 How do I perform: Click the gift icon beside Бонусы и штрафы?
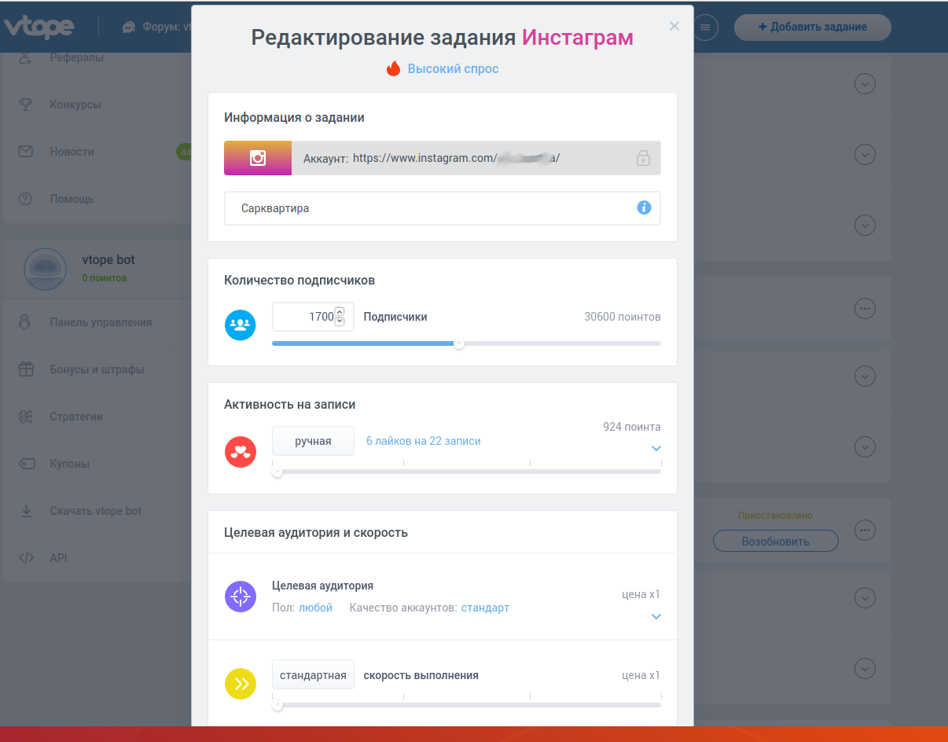point(26,369)
